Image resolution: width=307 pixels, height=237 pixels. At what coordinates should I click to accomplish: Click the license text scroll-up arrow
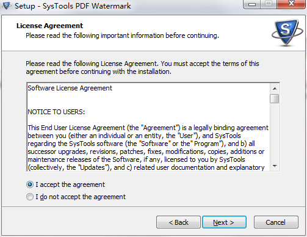pyautogui.click(x=275, y=89)
